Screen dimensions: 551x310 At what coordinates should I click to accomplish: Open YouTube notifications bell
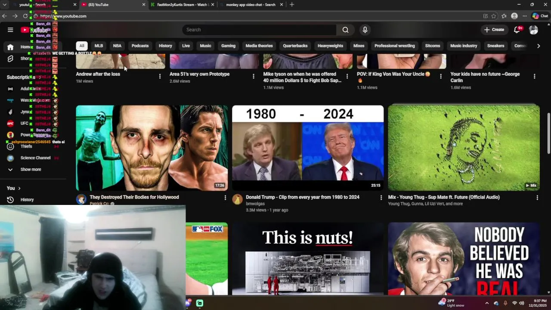click(x=517, y=30)
